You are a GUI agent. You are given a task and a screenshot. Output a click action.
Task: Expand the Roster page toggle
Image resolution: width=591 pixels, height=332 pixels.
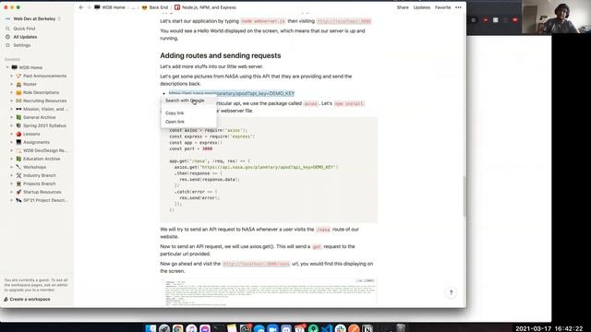pos(11,84)
